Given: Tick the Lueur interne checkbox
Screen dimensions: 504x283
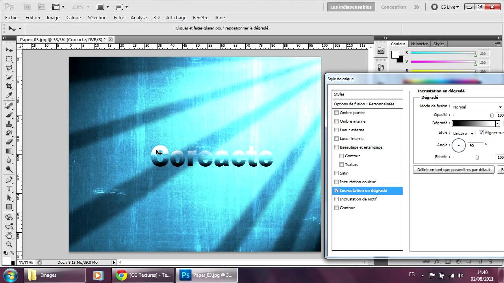Looking at the screenshot, I should (x=336, y=138).
